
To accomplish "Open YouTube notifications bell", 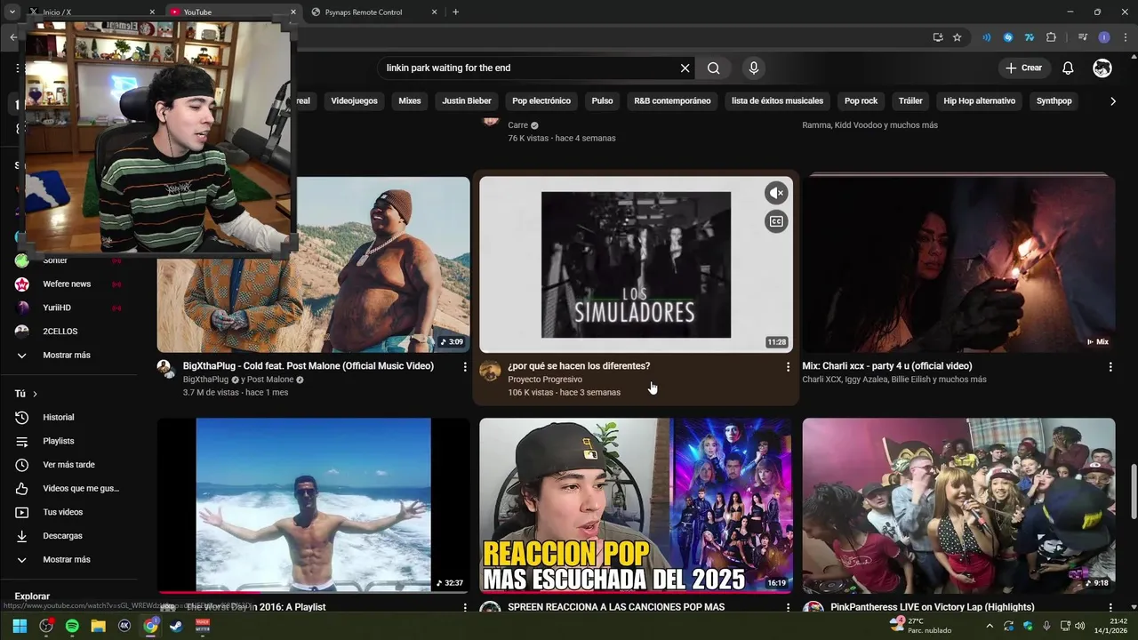I will click(1068, 68).
